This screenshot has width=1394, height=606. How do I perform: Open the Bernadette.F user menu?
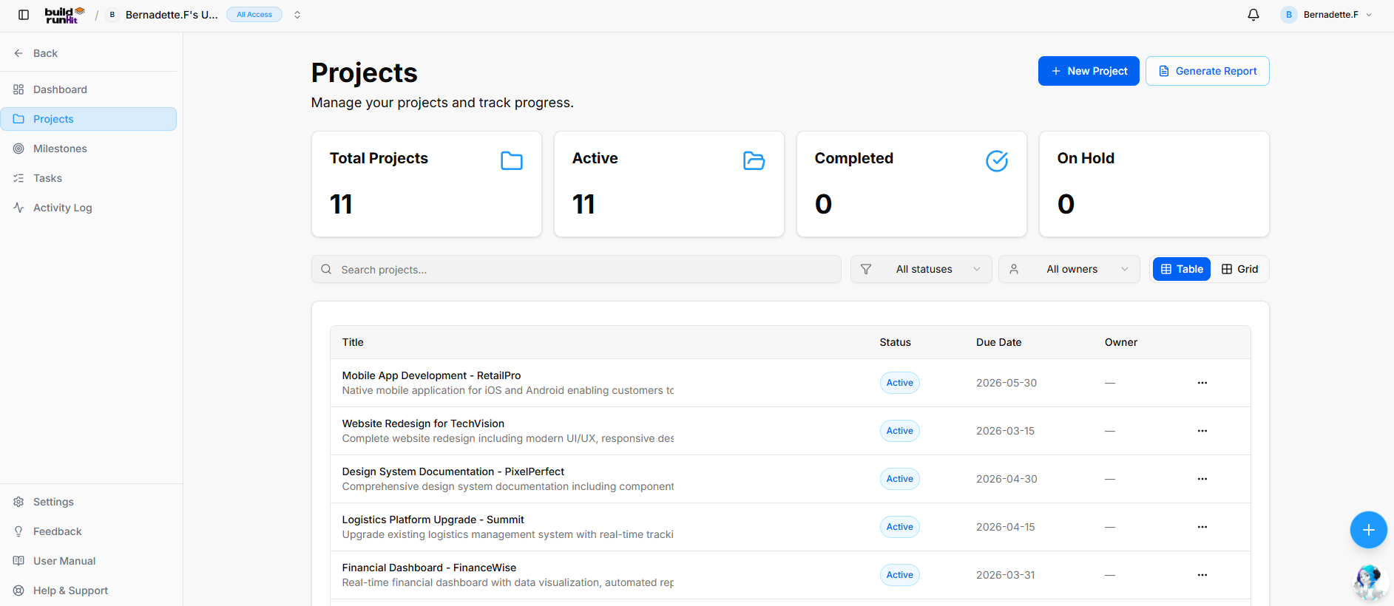pos(1327,15)
